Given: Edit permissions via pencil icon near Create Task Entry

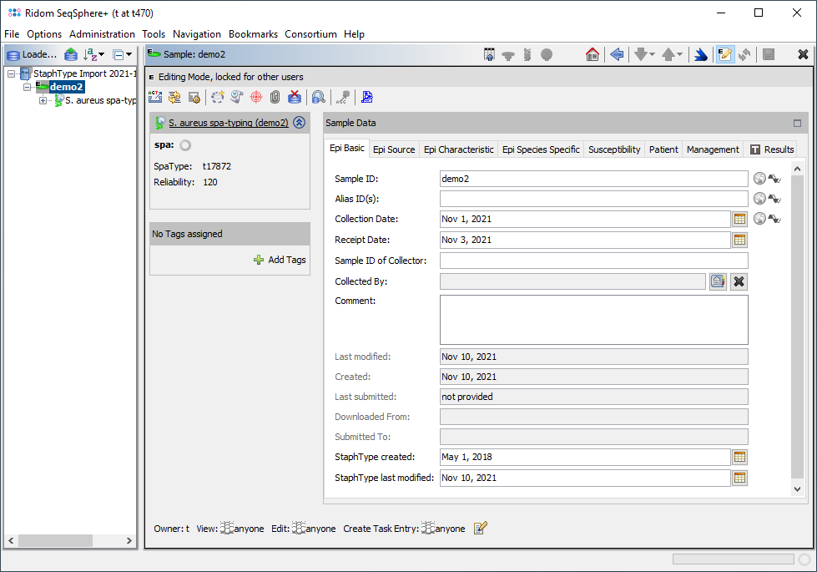Looking at the screenshot, I should pyautogui.click(x=480, y=529).
